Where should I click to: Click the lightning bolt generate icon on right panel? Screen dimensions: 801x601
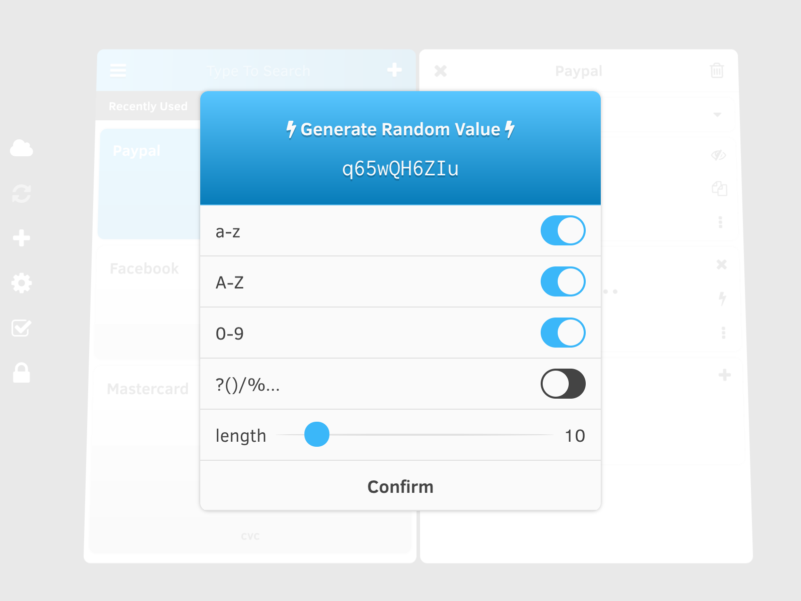pos(722,298)
